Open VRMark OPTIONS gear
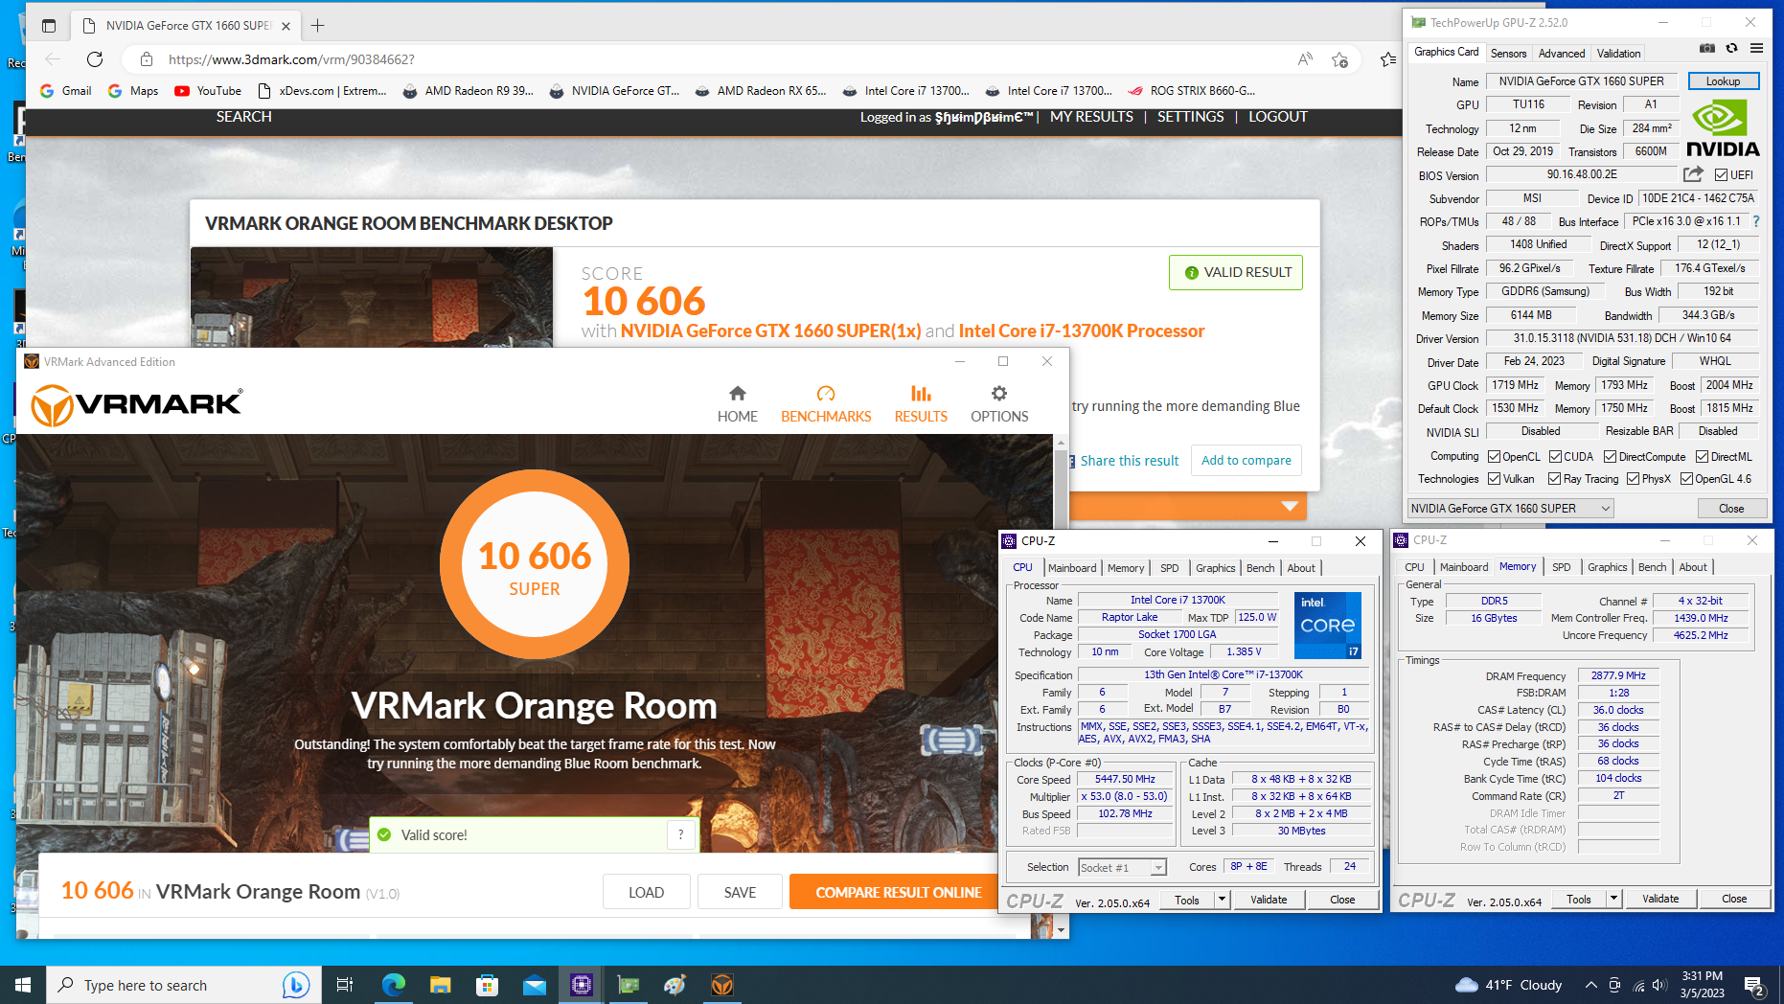This screenshot has width=1784, height=1004. click(x=999, y=403)
